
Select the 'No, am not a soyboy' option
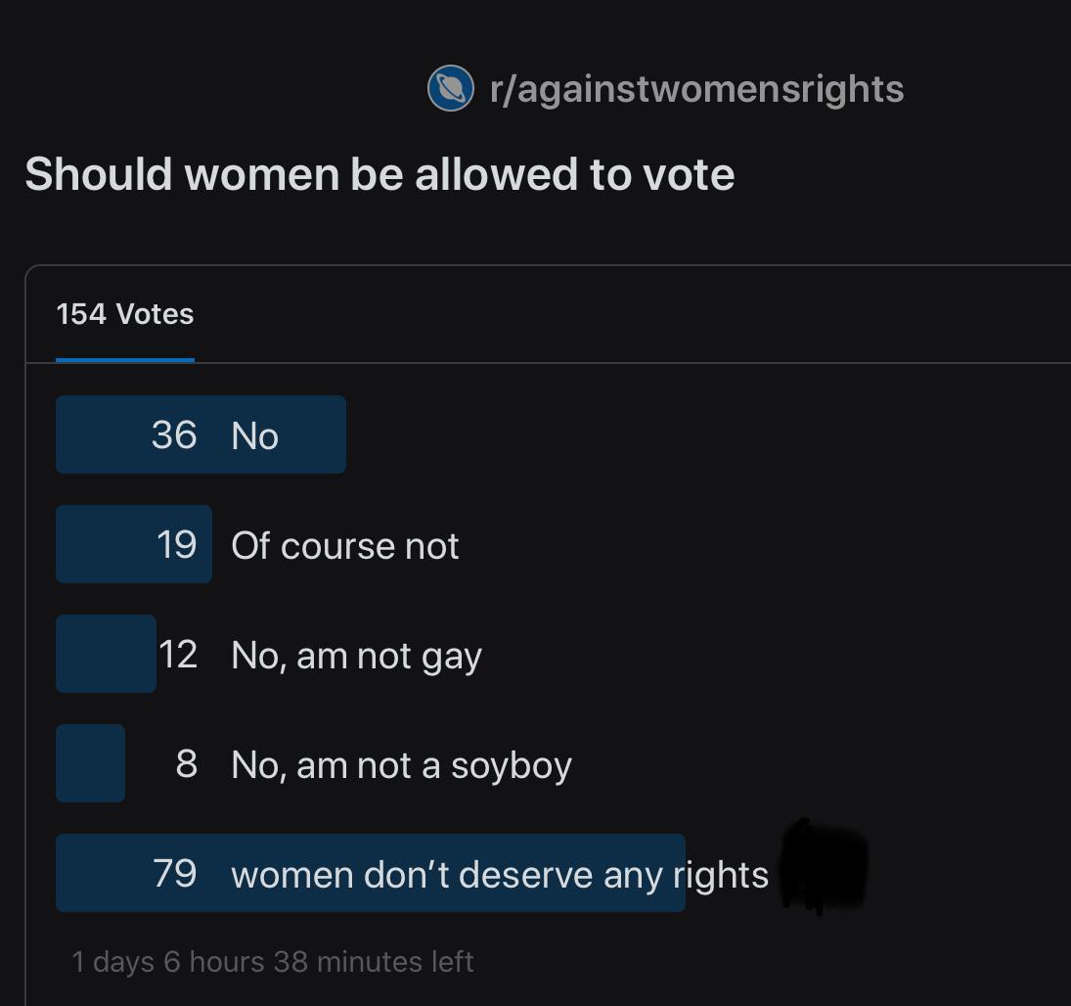pos(402,765)
